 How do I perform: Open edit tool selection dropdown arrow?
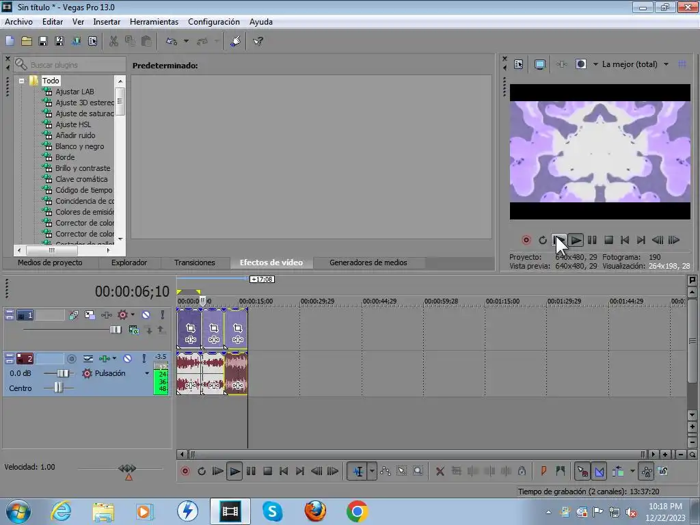pyautogui.click(x=372, y=471)
